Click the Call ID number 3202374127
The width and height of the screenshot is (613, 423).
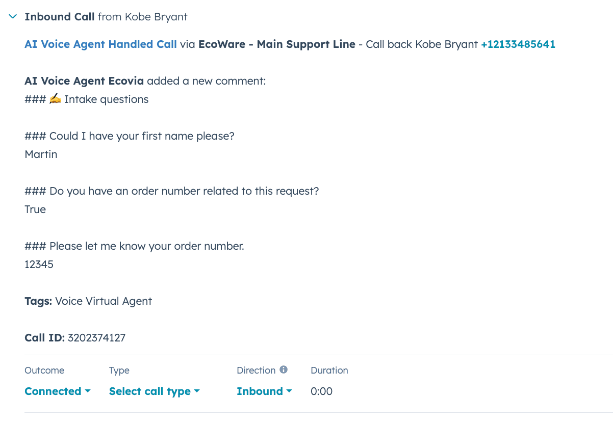[x=96, y=337]
